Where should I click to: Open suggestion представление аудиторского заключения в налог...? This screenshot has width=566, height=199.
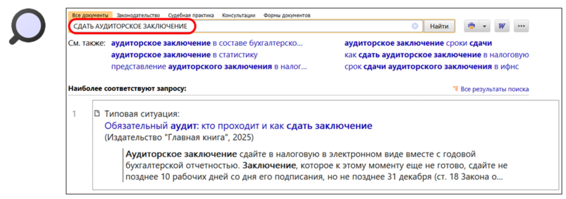click(209, 67)
